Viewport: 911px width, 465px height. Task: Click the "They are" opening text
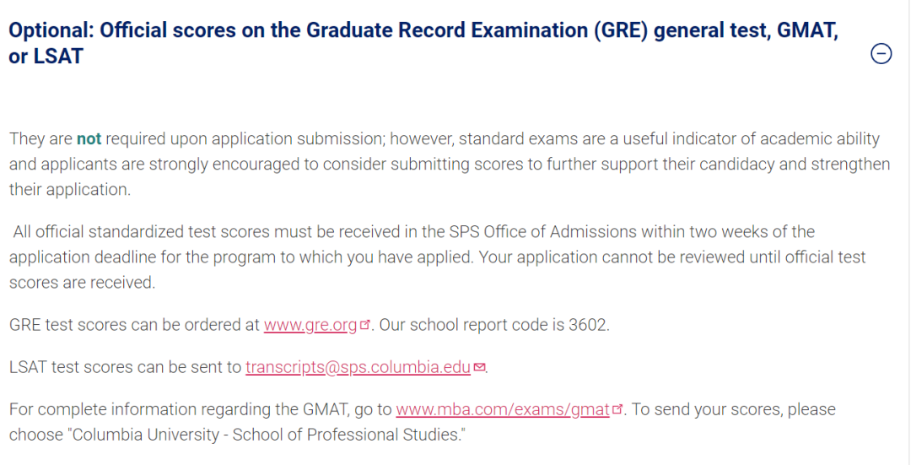pos(40,139)
